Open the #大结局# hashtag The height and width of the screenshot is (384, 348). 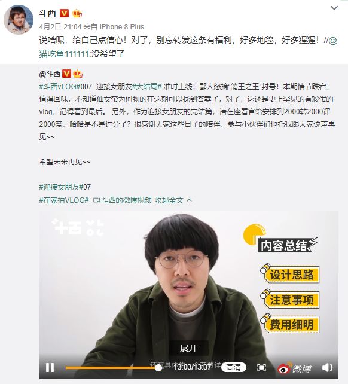(x=147, y=87)
